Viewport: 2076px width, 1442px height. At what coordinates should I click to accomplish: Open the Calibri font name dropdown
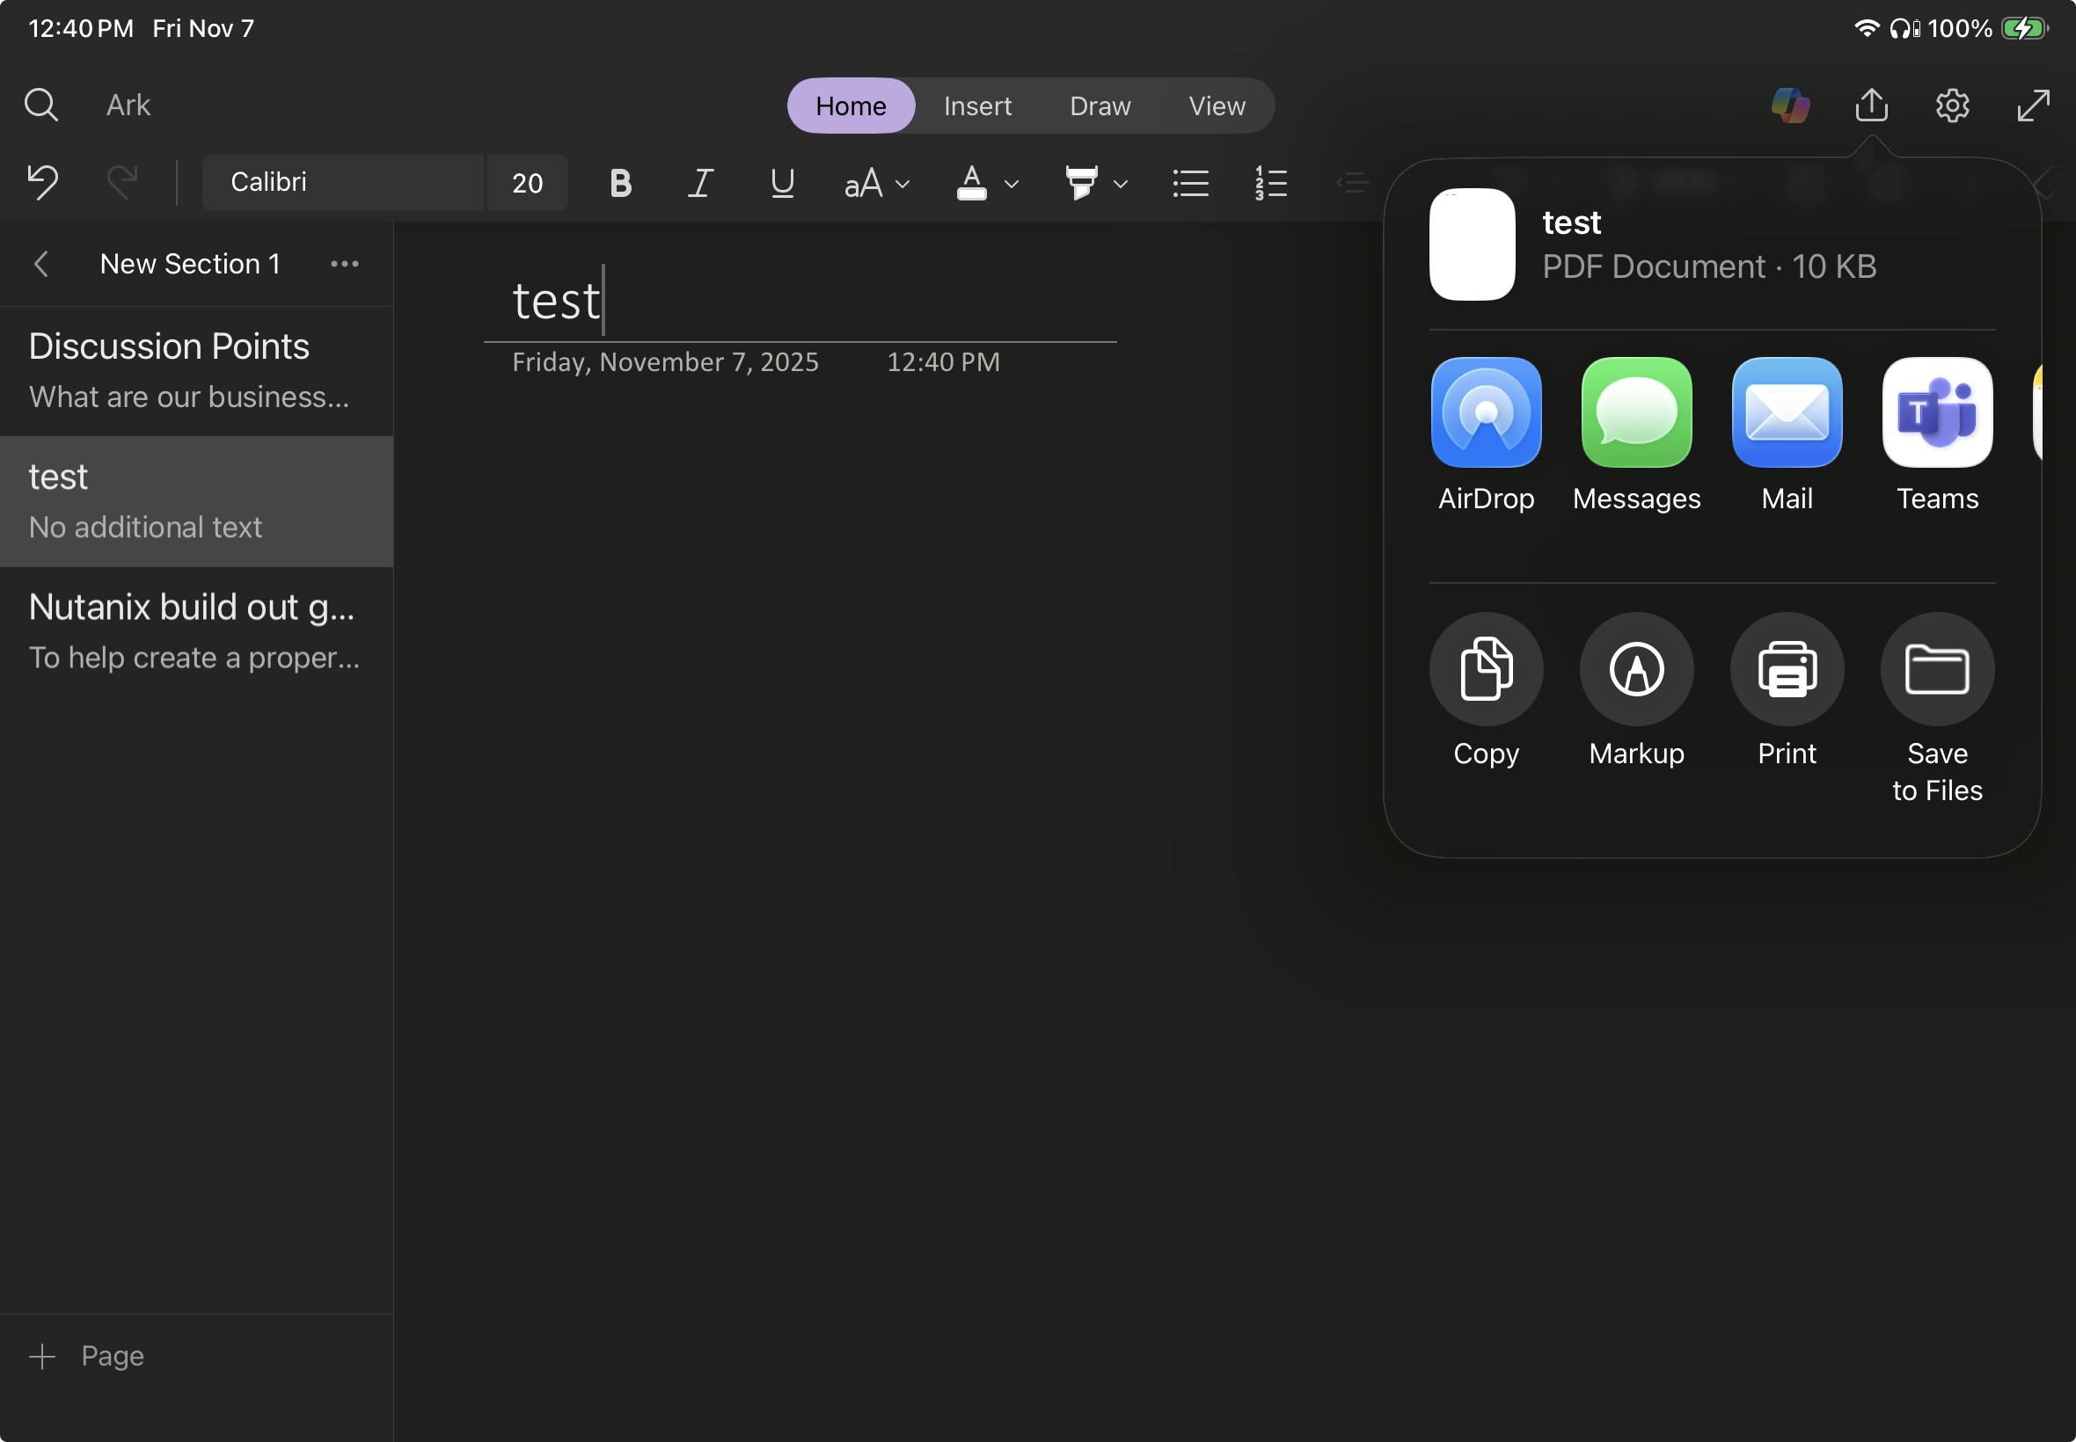coord(343,183)
